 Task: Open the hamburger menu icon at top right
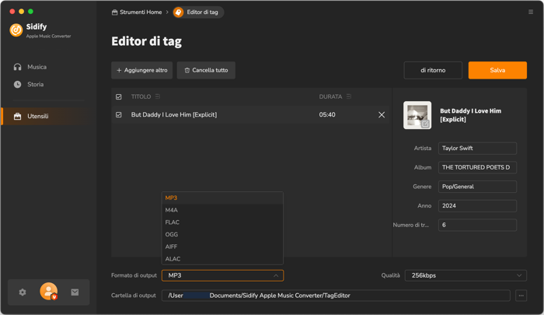[531, 12]
